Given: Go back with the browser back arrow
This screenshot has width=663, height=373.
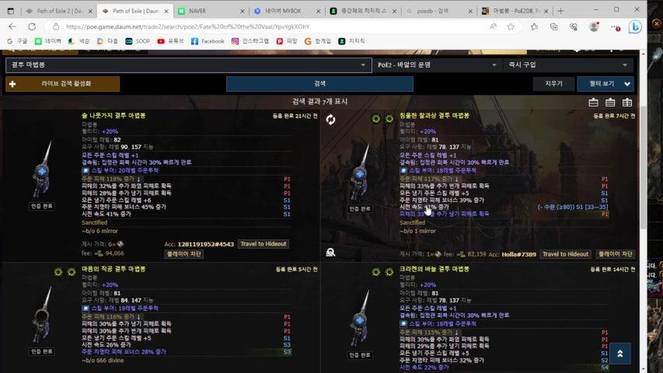Looking at the screenshot, I should [12, 26].
